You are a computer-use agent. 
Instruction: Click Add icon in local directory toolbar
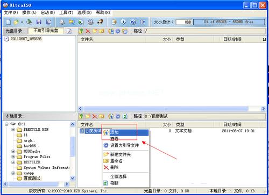111,116
